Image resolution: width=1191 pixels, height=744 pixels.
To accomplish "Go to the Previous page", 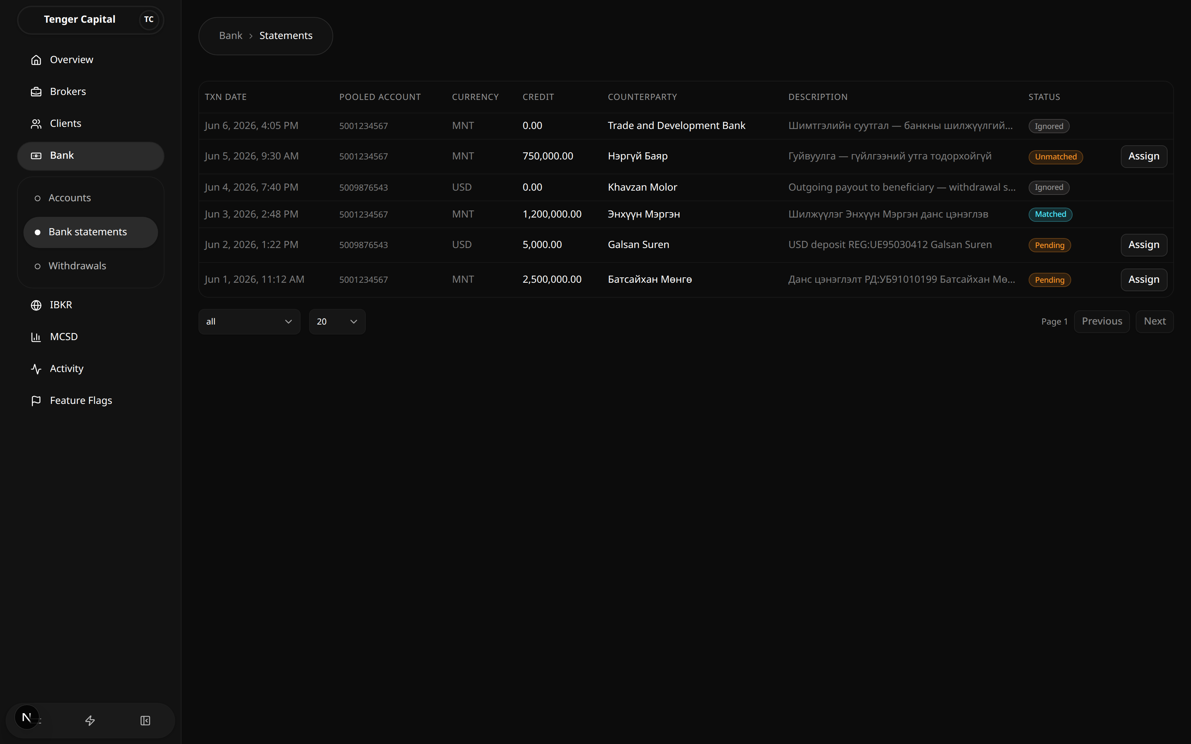I will pos(1102,321).
